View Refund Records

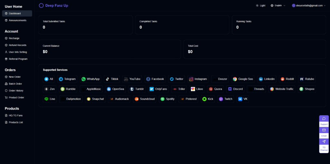17,45
